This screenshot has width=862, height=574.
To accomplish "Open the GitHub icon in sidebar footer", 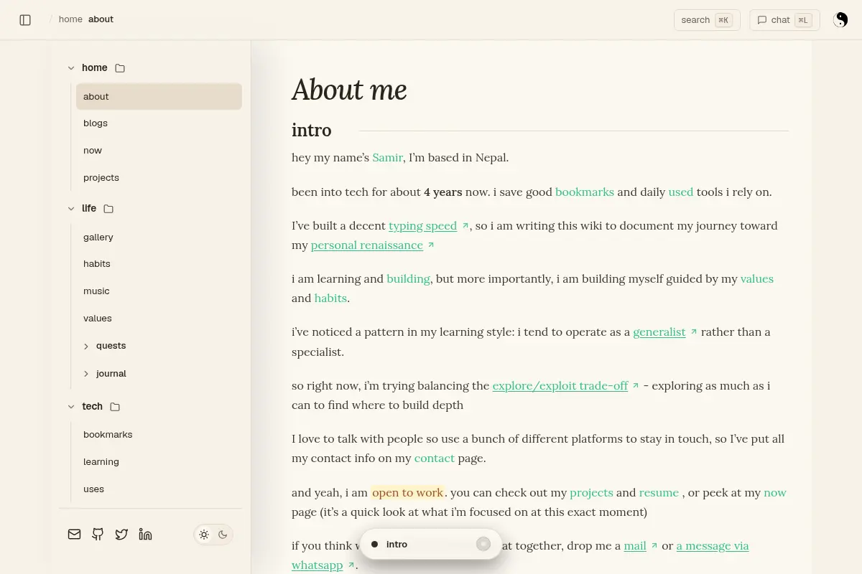I will tap(98, 535).
